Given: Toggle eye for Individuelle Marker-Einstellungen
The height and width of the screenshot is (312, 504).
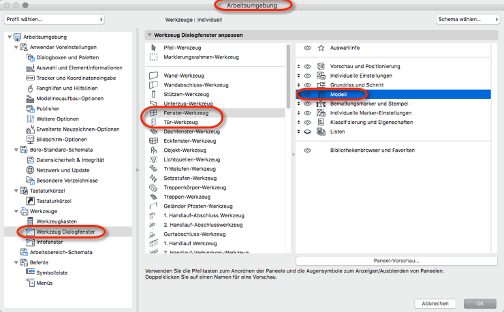Looking at the screenshot, I should (308, 113).
